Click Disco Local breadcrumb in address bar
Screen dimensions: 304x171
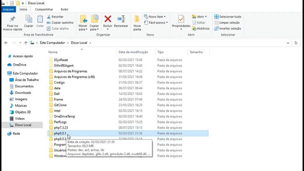click(79, 43)
